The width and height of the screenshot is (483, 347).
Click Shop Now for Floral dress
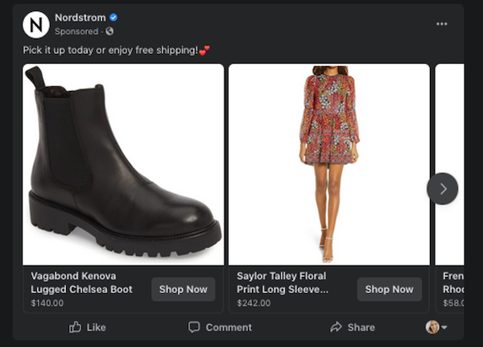[x=389, y=289]
